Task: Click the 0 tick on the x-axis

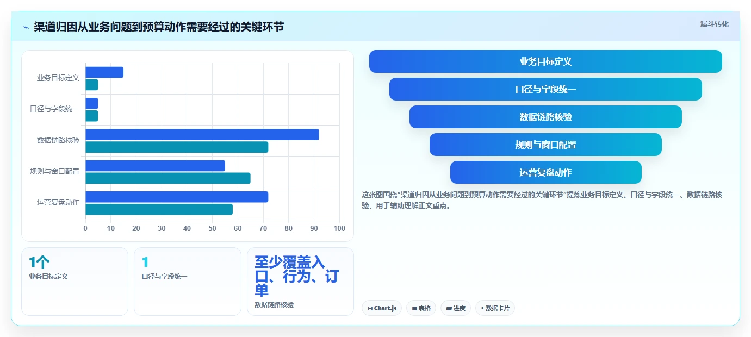Action: coord(85,229)
